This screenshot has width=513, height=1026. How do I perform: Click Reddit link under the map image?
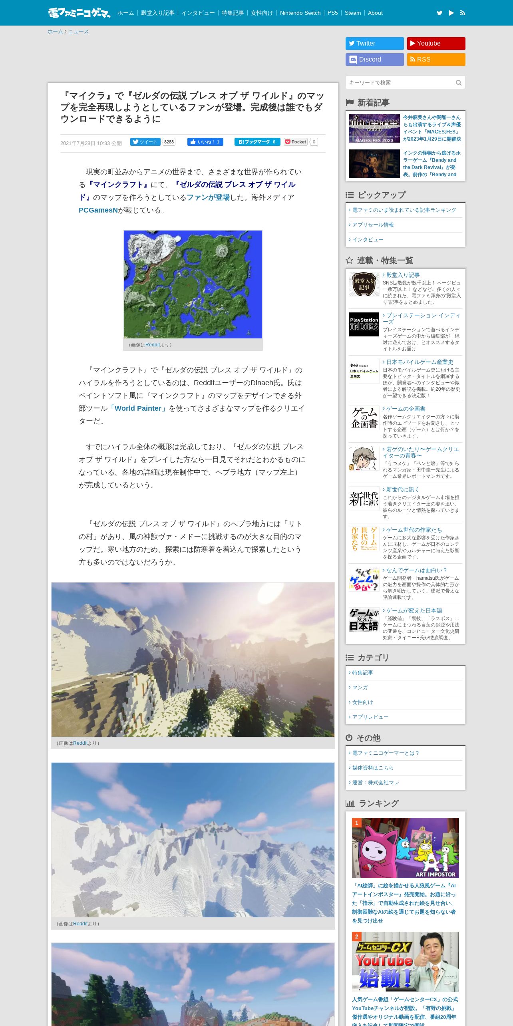153,345
